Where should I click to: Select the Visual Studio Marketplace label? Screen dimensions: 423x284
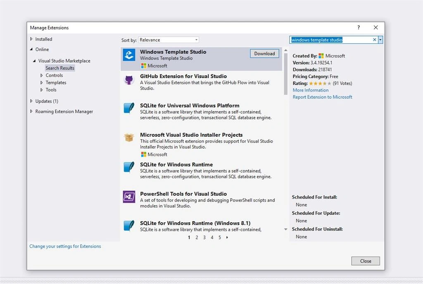pyautogui.click(x=64, y=61)
